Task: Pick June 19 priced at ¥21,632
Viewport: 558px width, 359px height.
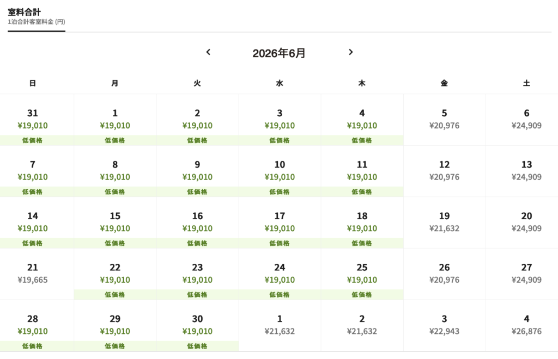Action: tap(444, 222)
